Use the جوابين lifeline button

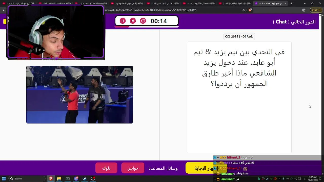133,168
